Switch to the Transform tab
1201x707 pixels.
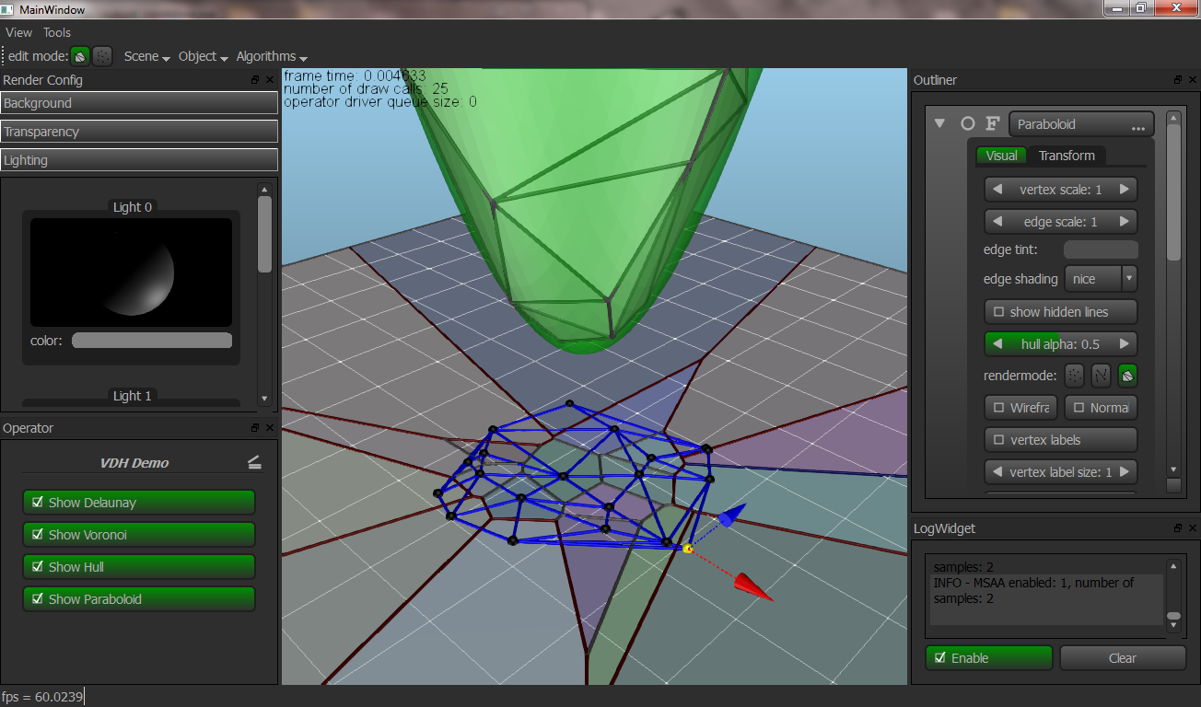point(1067,156)
